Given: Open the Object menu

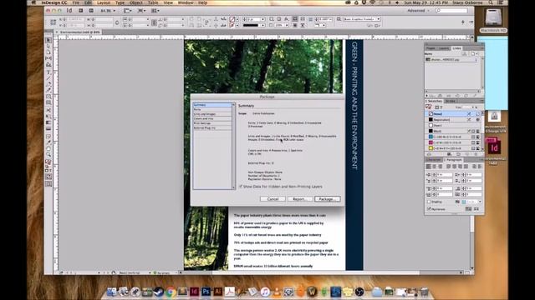Looking at the screenshot, I should tap(135, 2).
